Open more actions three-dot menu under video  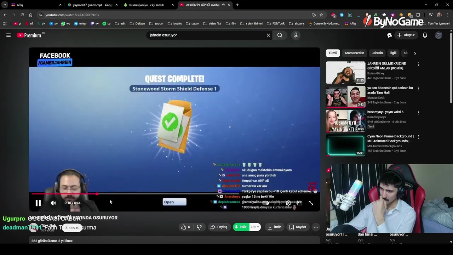(x=316, y=227)
